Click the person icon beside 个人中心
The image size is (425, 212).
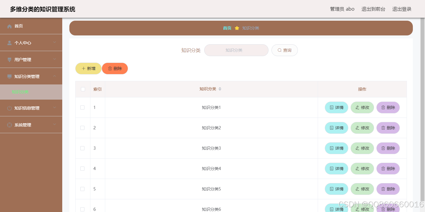[x=9, y=43]
